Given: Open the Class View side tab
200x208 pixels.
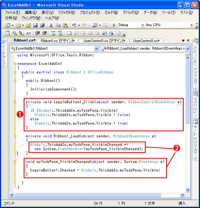Looking at the screenshot, I should pyautogui.click(x=196, y=105).
